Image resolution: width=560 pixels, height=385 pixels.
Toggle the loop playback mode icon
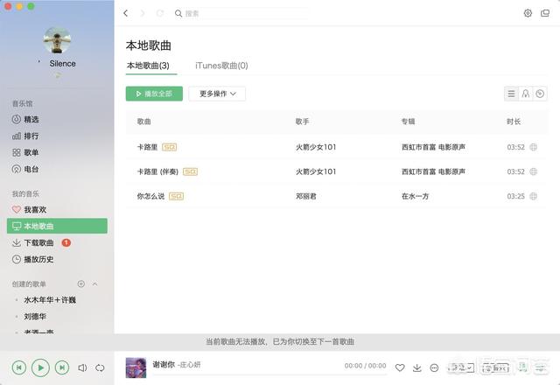(100, 367)
